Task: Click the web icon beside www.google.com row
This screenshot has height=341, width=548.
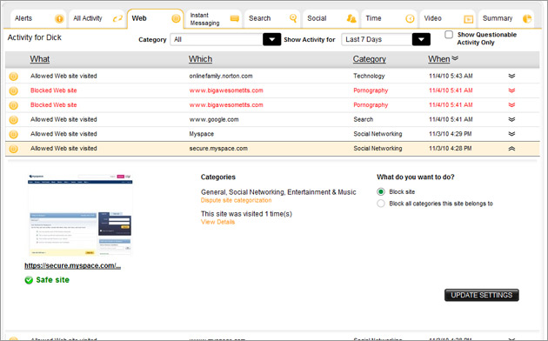Action: click(x=13, y=120)
